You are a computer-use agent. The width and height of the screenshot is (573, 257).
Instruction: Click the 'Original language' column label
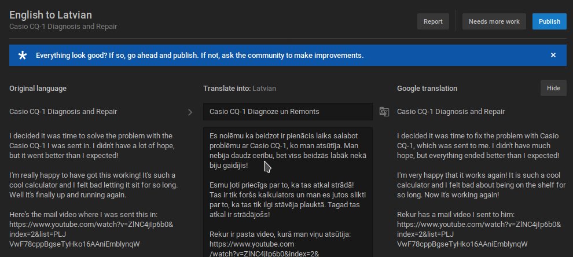(38, 89)
